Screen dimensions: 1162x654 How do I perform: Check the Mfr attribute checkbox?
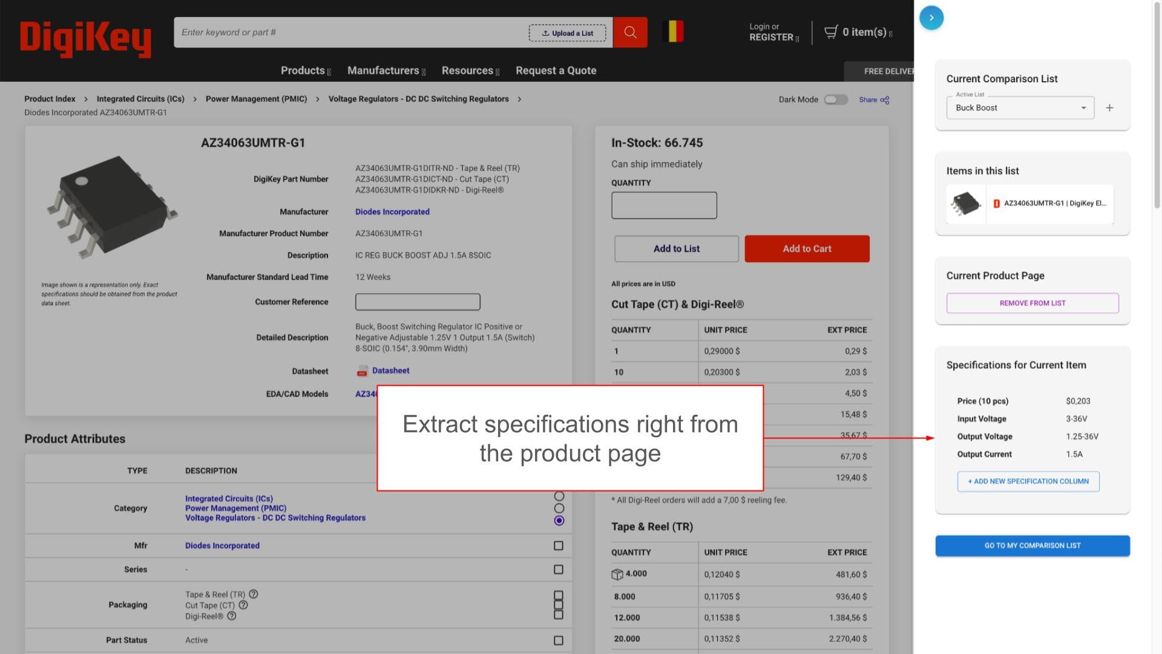(x=559, y=546)
